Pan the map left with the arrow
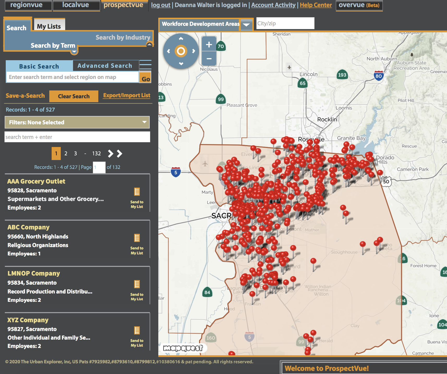The height and width of the screenshot is (374, 447). point(168,51)
